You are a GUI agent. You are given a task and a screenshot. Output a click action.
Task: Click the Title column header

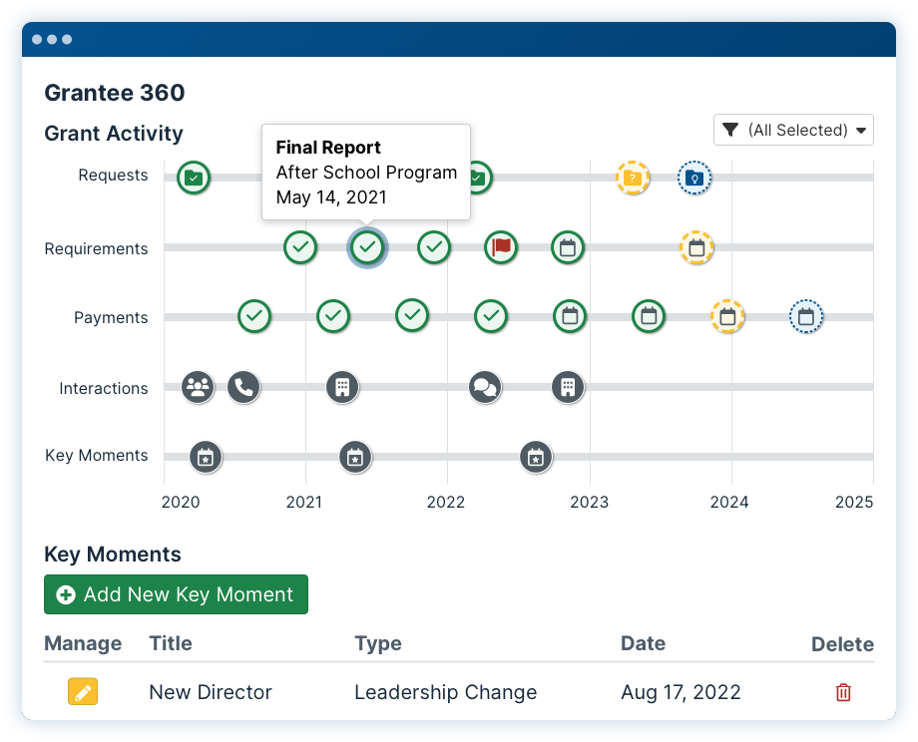click(171, 643)
